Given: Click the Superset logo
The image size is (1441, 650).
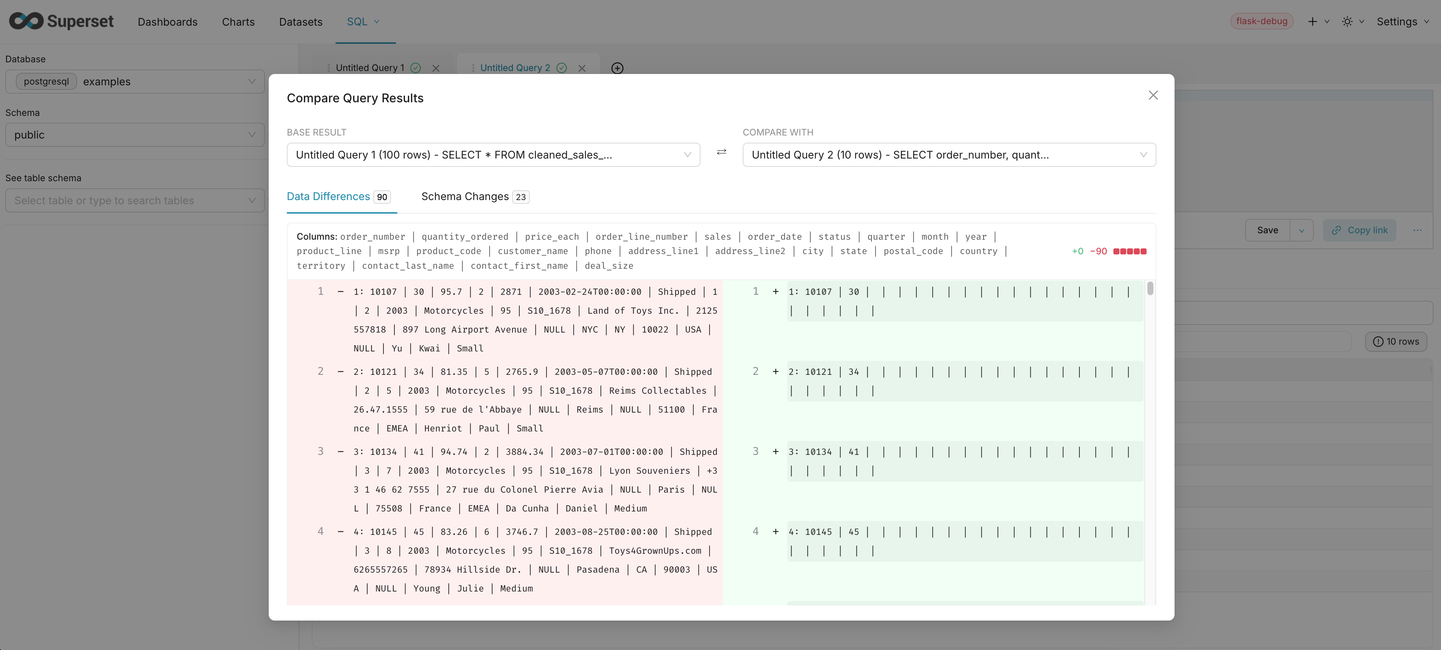Looking at the screenshot, I should point(60,21).
